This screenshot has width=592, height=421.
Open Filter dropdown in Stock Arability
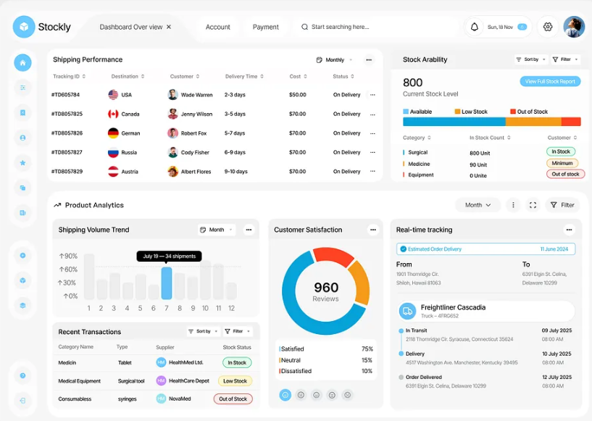tap(565, 59)
